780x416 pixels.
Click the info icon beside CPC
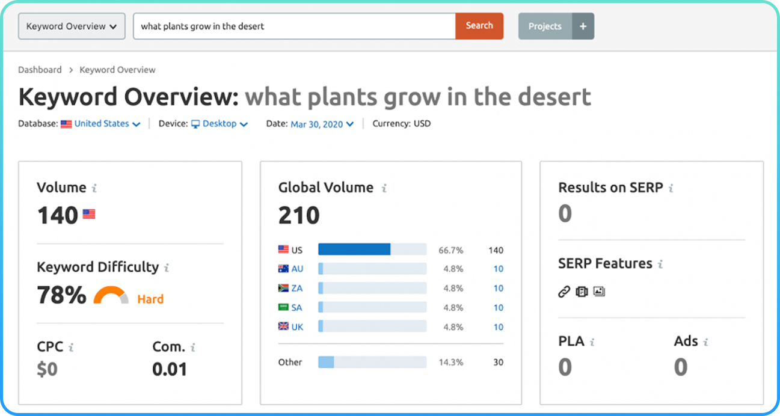[x=71, y=347]
